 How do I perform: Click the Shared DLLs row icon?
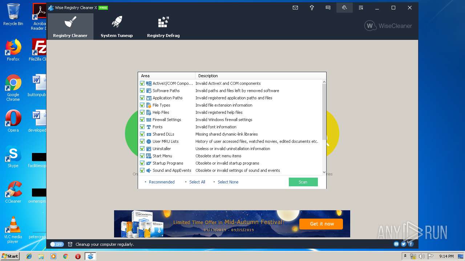(x=149, y=134)
